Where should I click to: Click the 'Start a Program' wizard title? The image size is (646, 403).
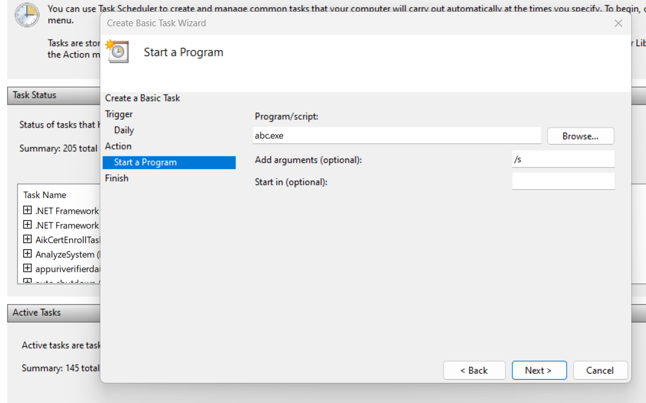coord(184,53)
